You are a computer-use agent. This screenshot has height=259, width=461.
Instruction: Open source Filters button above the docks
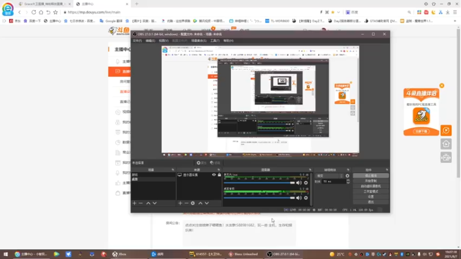pos(215,163)
